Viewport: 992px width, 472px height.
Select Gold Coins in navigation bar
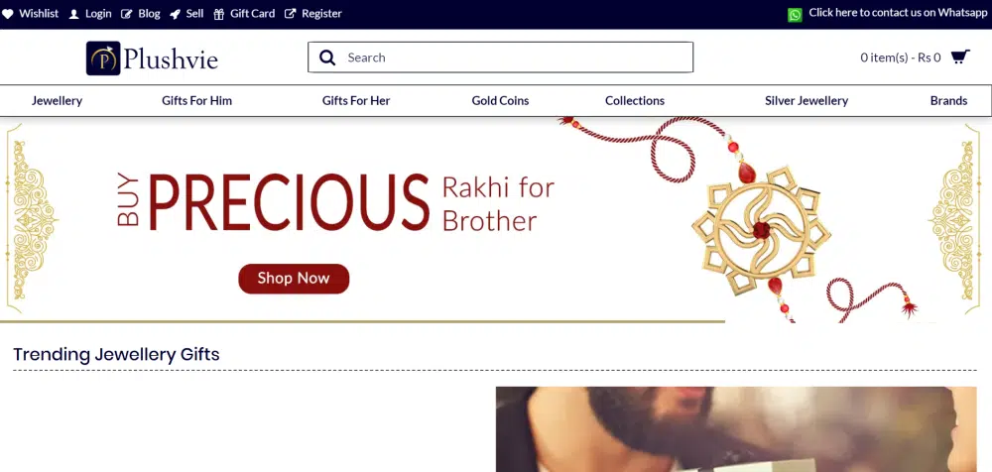[x=500, y=100]
